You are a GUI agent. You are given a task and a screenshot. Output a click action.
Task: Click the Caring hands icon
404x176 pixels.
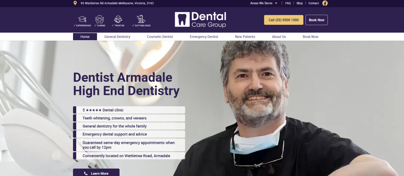point(100,19)
